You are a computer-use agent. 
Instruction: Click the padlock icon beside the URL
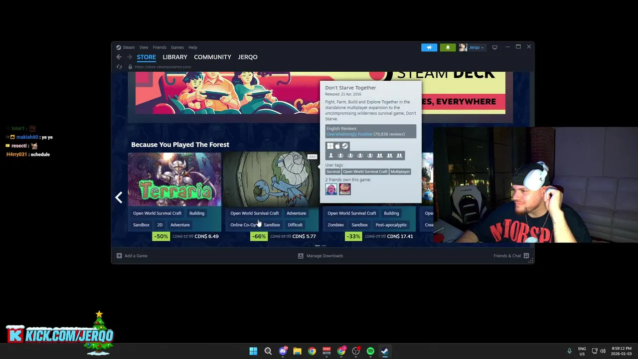pos(130,67)
